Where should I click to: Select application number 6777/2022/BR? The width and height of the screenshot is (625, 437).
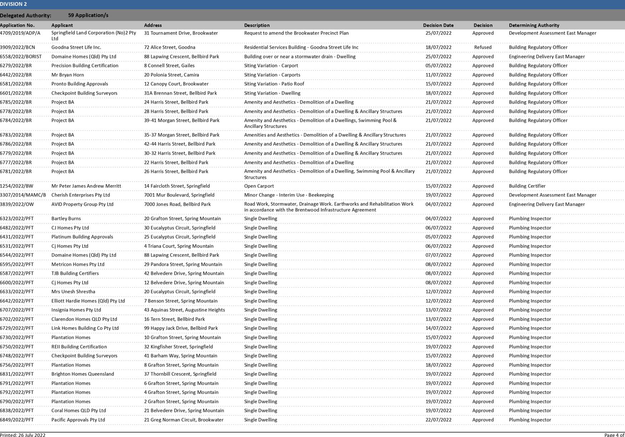tap(16, 162)
